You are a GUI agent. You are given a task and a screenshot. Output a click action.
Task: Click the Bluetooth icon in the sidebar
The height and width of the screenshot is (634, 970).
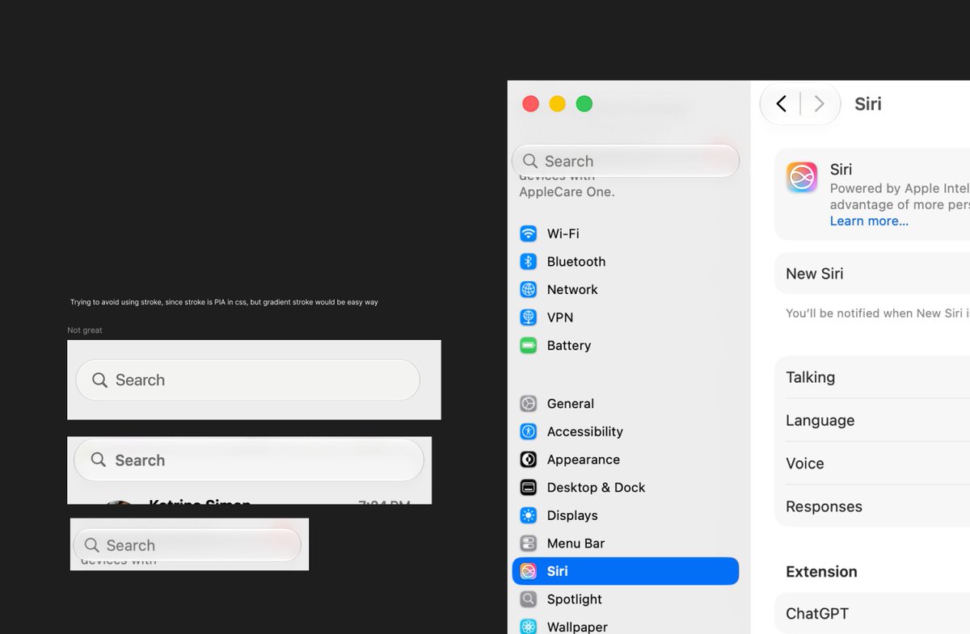pos(529,262)
